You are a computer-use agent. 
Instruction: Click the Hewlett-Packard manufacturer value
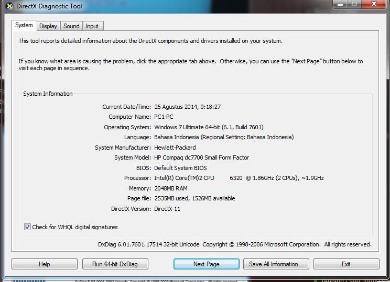pyautogui.click(x=175, y=148)
